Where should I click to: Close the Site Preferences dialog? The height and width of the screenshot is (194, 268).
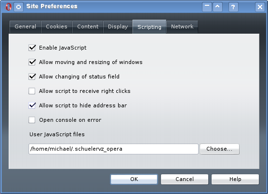[260, 7]
